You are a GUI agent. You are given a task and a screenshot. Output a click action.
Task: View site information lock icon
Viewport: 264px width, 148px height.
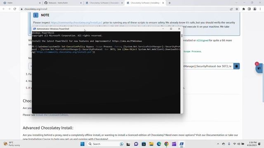click(21, 9)
